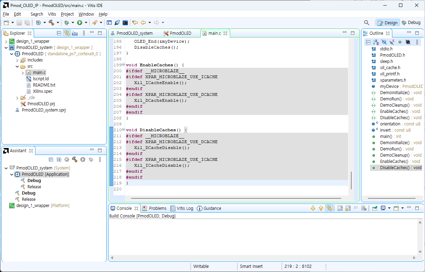Expand the _ide folder

pos(17,98)
